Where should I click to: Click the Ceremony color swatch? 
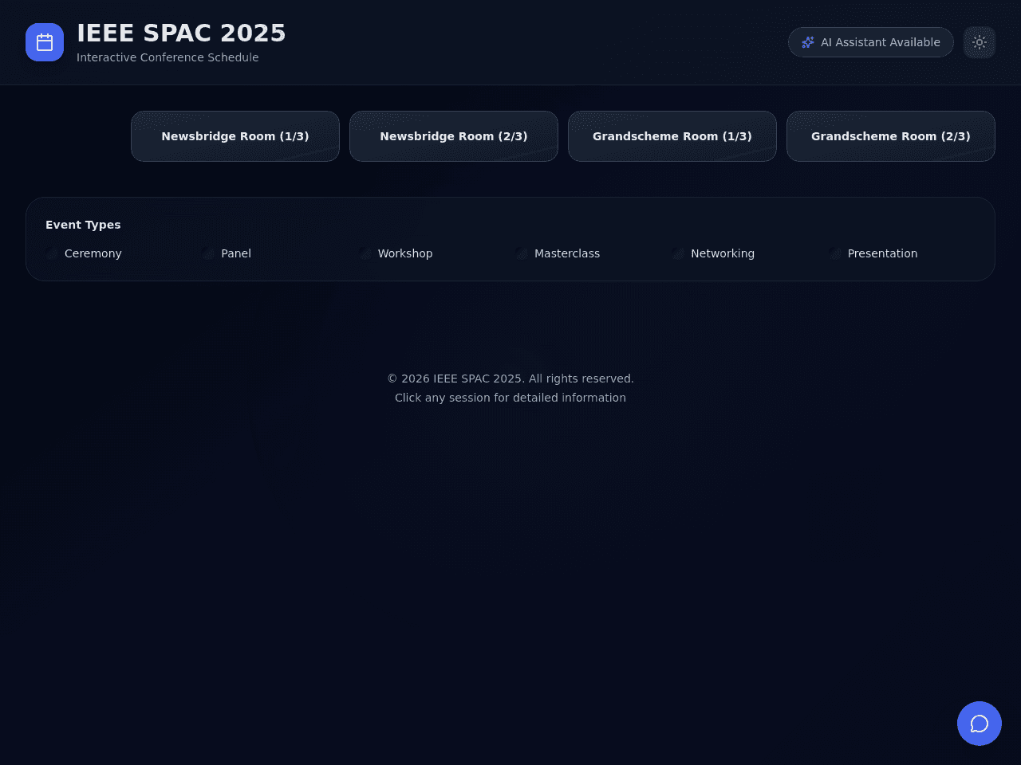pos(52,253)
